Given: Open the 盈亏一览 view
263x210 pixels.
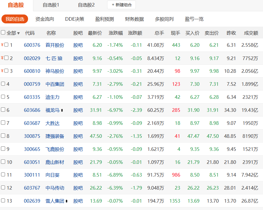Looking at the screenshot, I should pos(194,19).
